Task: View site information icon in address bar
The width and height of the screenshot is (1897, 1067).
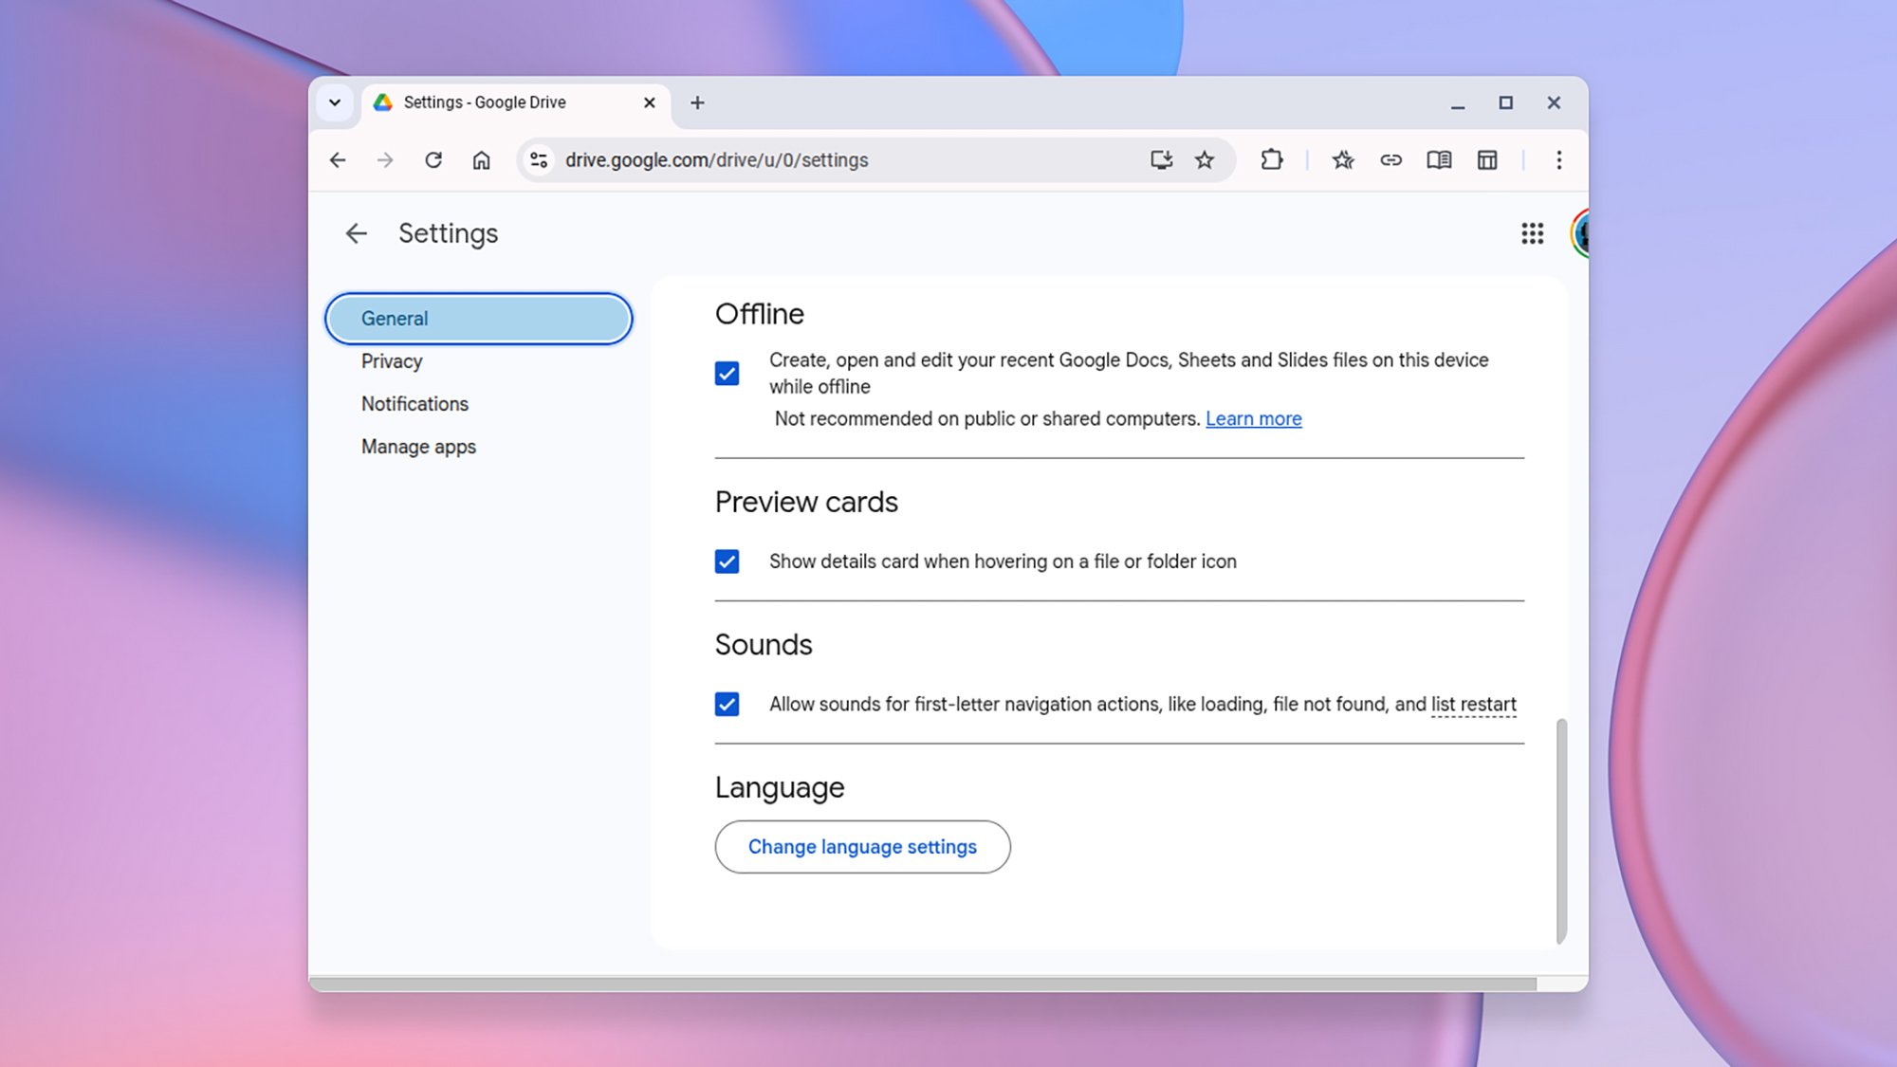Action: (x=539, y=160)
